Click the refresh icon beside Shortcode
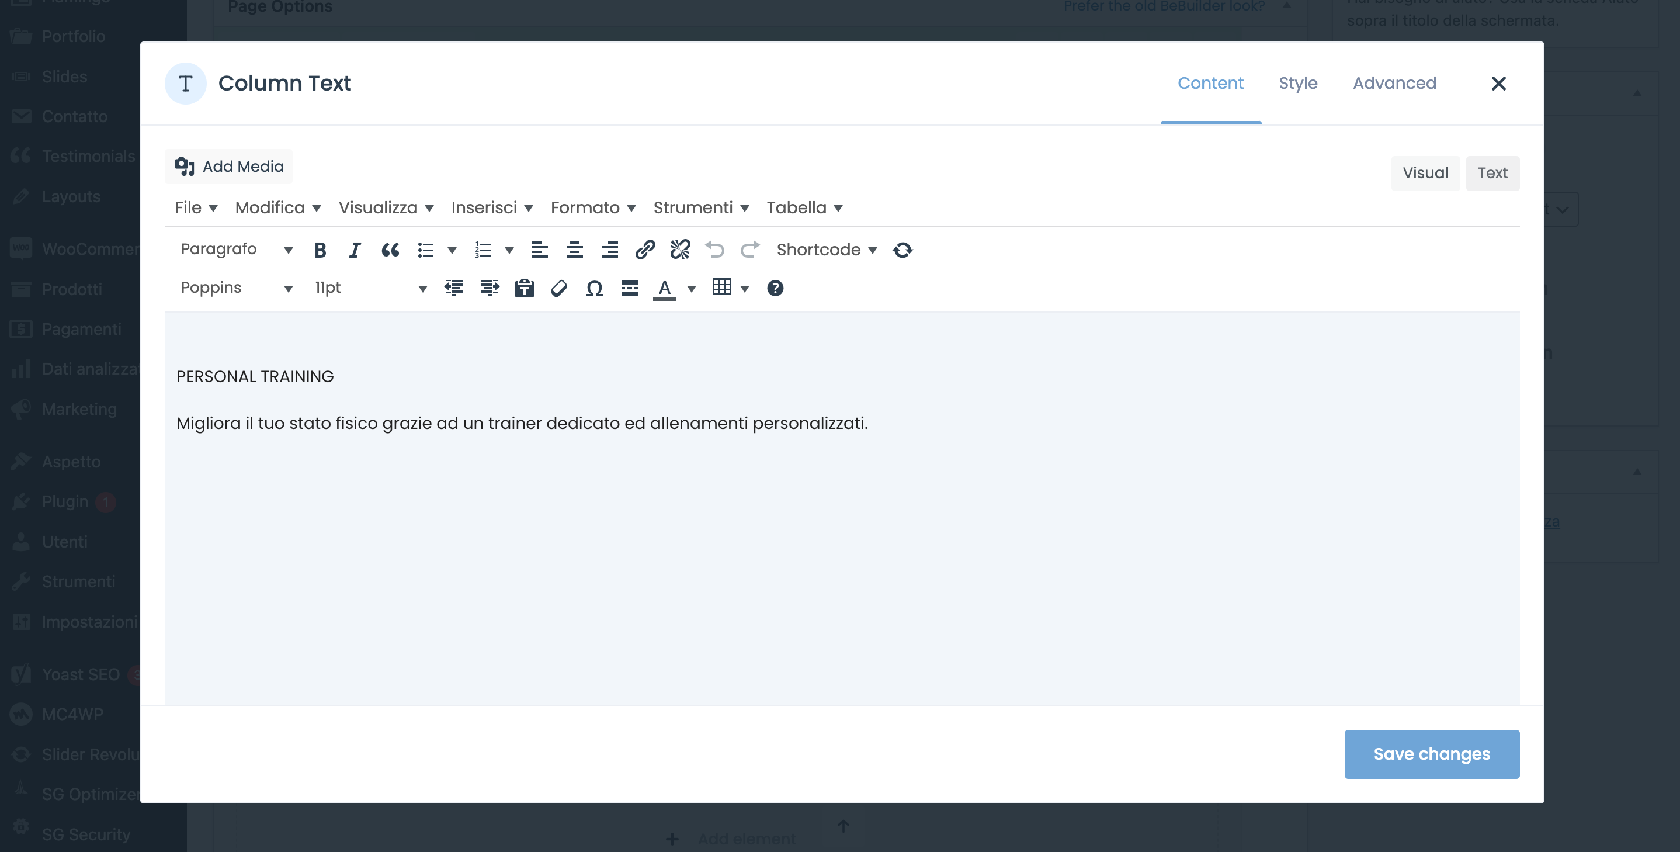Viewport: 1680px width, 852px height. click(x=903, y=250)
